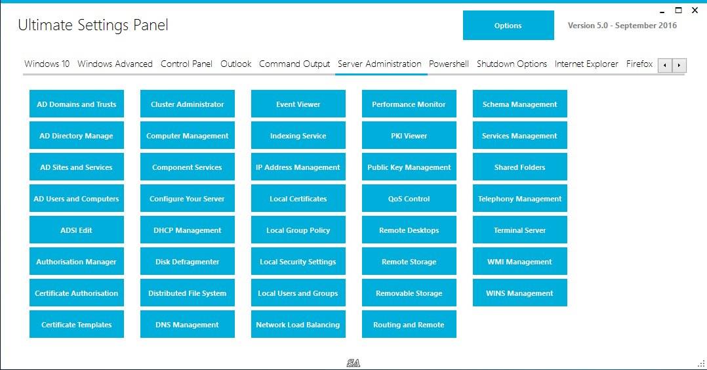The image size is (707, 370).
Task: Open DNS Management
Action: (x=188, y=325)
